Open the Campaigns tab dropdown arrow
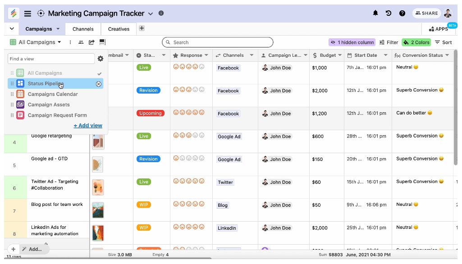Image resolution: width=462 pixels, height=264 pixels. [x=58, y=28]
